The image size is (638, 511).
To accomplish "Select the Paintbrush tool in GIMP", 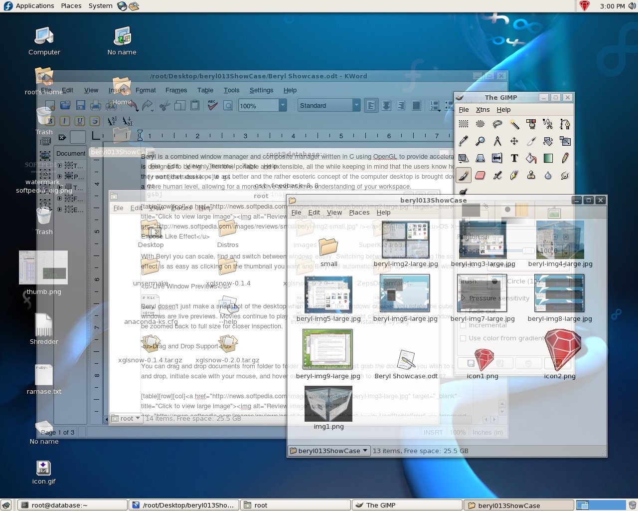I will coord(464,175).
